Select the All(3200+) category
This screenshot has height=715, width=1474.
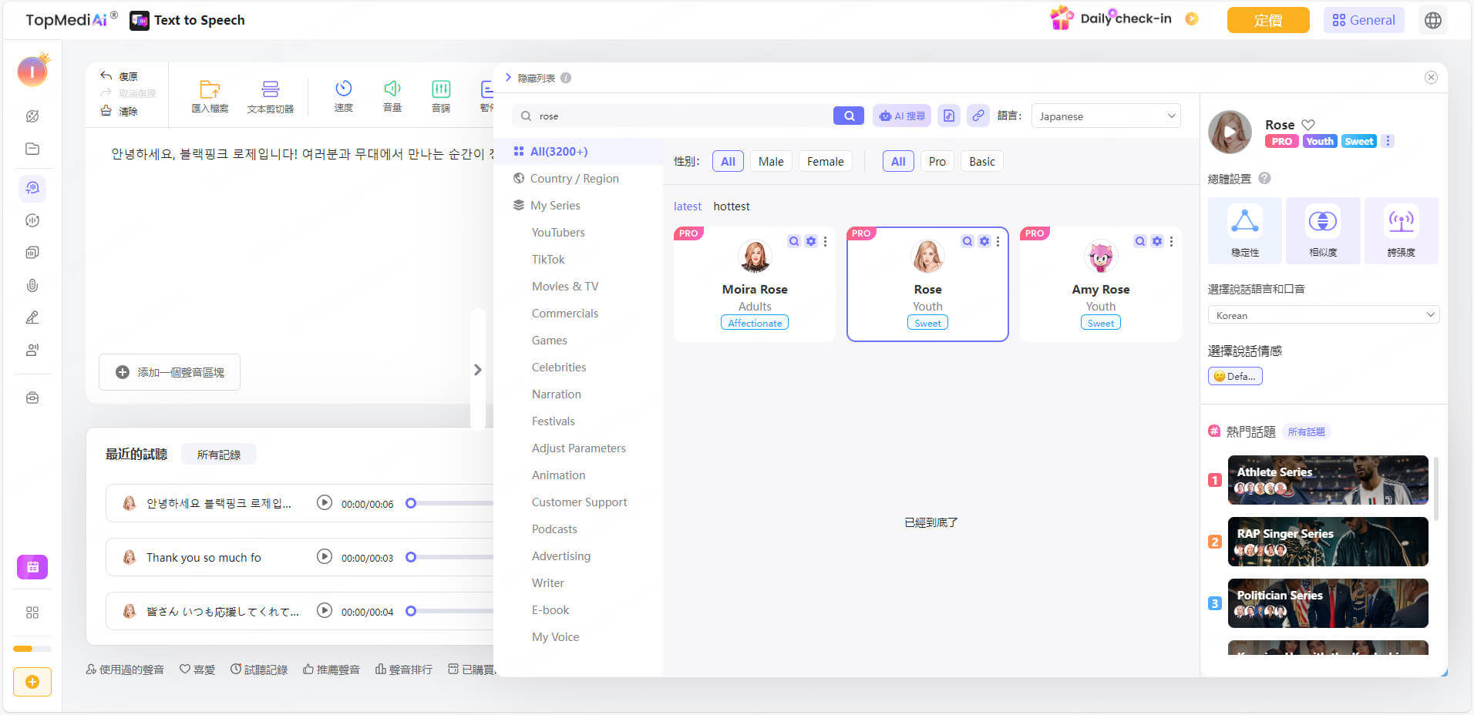[578, 151]
